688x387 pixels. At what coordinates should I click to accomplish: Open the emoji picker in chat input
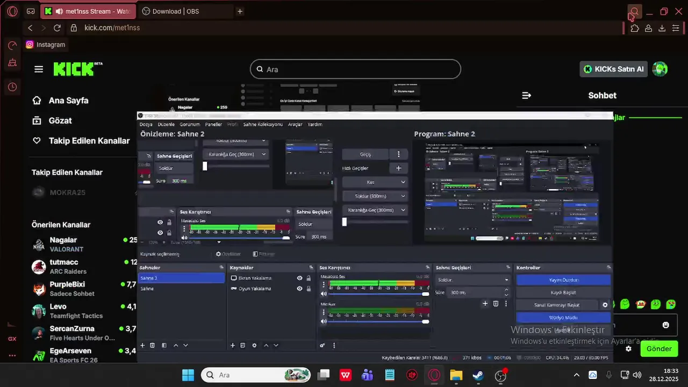point(666,325)
